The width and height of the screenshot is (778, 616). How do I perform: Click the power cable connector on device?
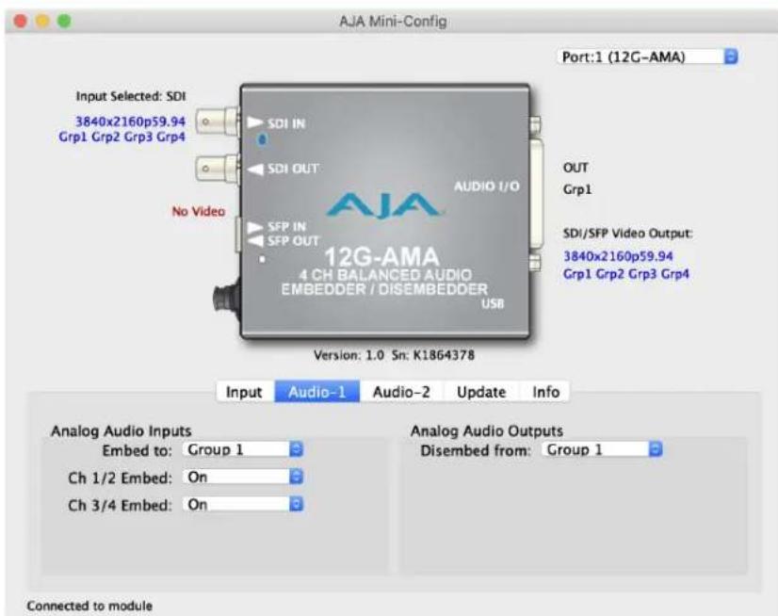click(x=227, y=299)
